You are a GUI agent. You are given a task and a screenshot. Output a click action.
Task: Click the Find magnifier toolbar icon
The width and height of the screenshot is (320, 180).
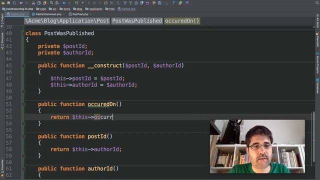(51, 3)
